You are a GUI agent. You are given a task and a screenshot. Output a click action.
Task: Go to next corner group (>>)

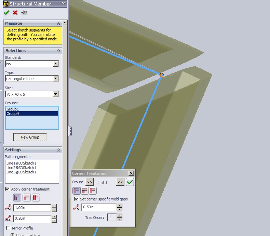pos(120,182)
